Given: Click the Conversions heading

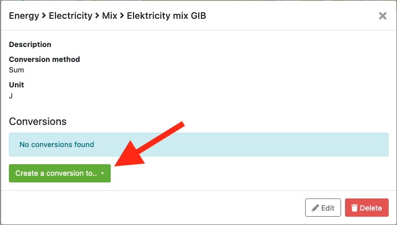Looking at the screenshot, I should [x=38, y=122].
